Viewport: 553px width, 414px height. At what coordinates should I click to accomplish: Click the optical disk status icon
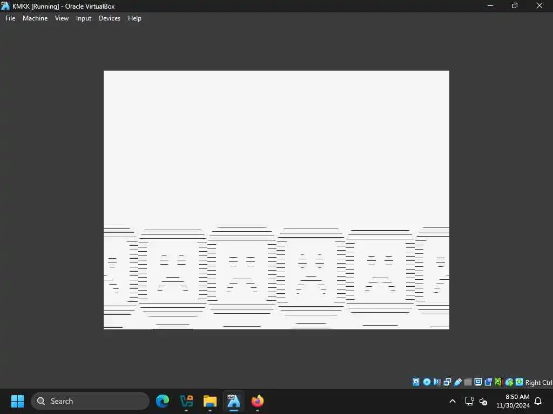[427, 382]
